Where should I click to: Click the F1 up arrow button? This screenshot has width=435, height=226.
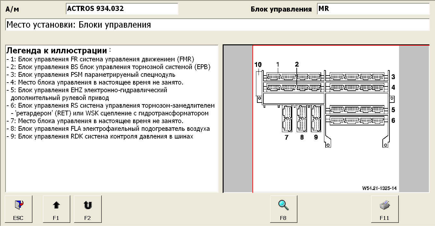tap(56, 209)
